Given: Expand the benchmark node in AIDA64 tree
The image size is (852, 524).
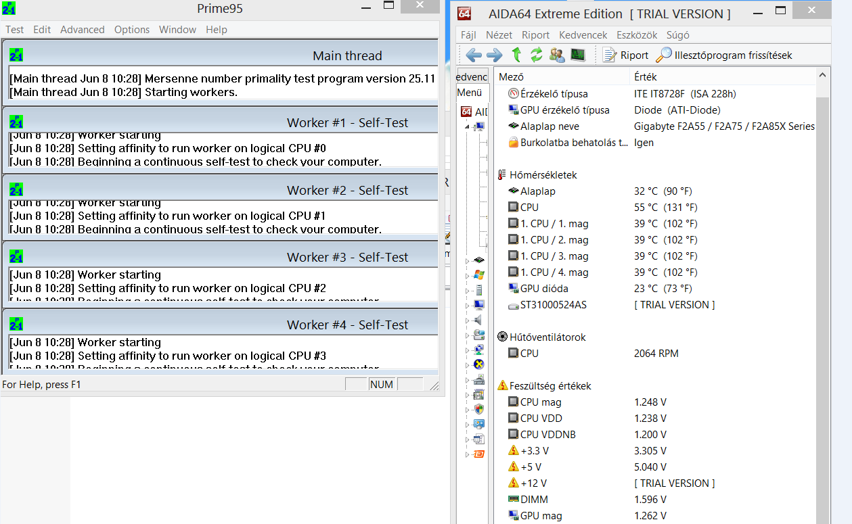Looking at the screenshot, I should [467, 454].
